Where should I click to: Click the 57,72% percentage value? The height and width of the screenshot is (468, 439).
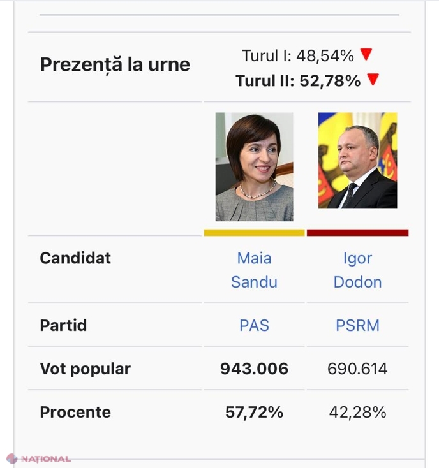[x=254, y=413]
